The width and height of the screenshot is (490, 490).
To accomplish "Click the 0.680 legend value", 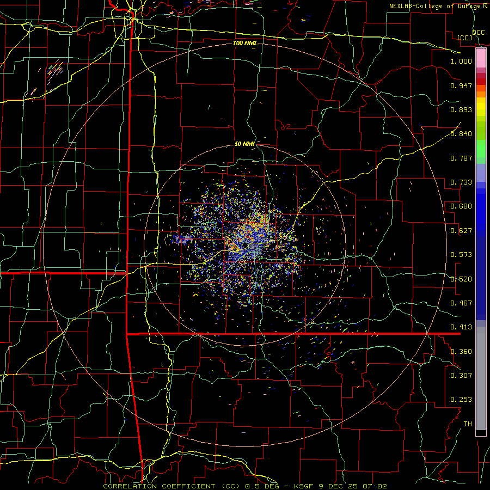I will pos(461,206).
